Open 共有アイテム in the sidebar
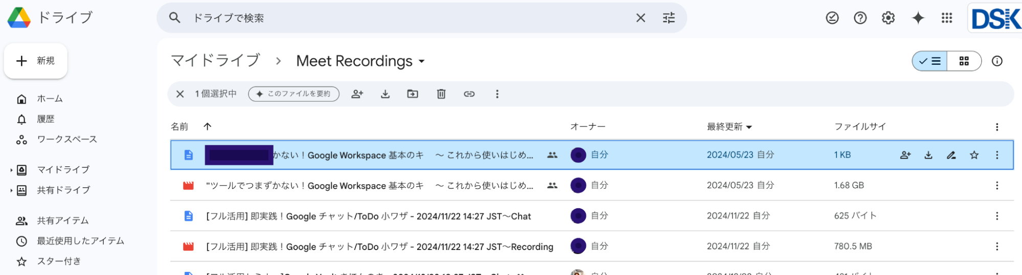This screenshot has width=1022, height=275. click(x=63, y=220)
